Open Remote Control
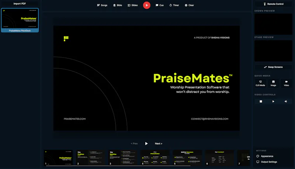Image resolution: width=295 pixels, height=169 pixels. coord(273,4)
